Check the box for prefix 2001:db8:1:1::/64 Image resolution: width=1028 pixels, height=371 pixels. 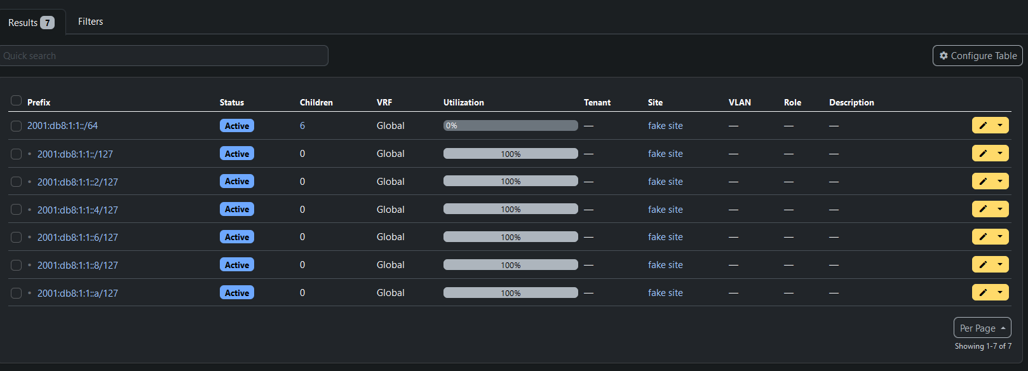17,126
